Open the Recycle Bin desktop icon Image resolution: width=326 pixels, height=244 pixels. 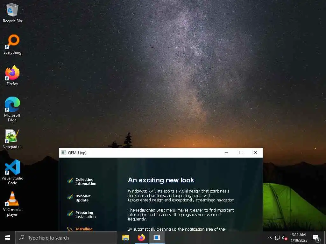(12, 13)
